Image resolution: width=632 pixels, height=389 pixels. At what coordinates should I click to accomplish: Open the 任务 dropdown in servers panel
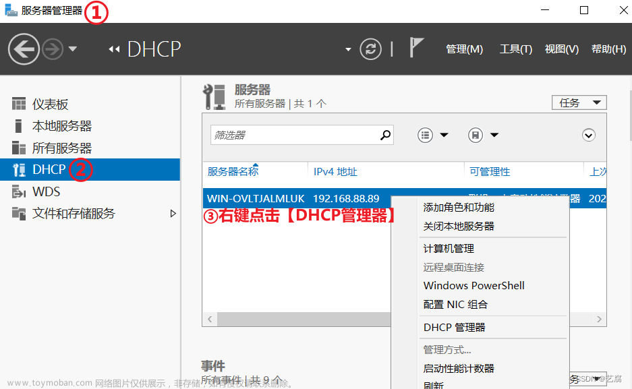pyautogui.click(x=579, y=102)
